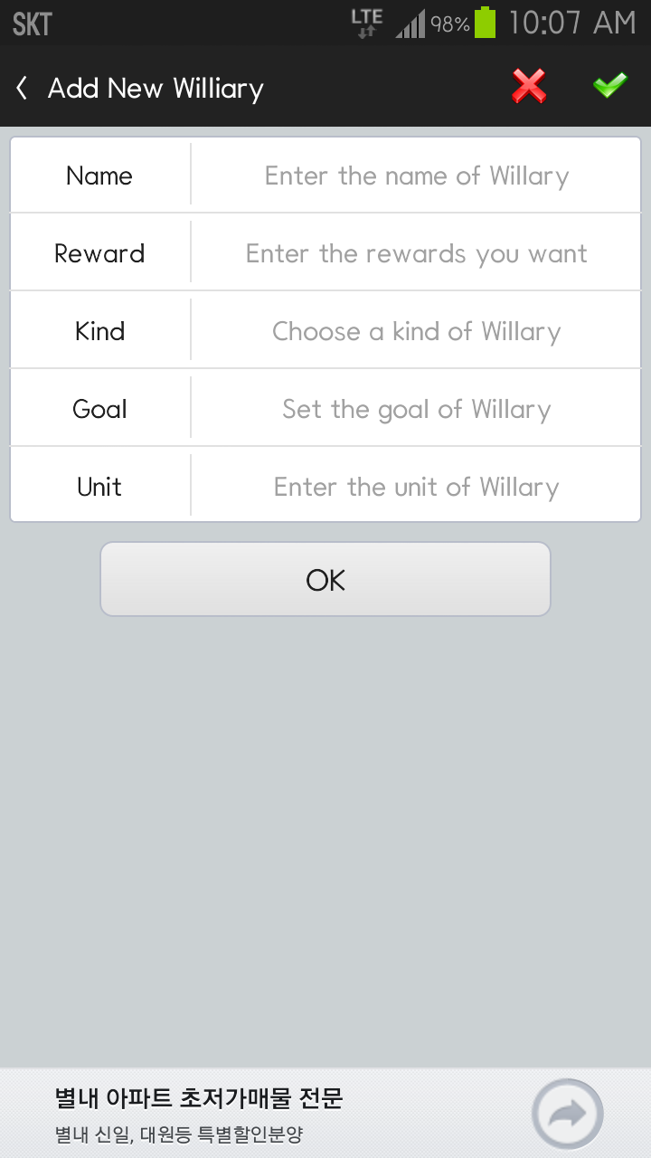Tap the Unit row label
The height and width of the screenshot is (1158, 651).
pos(99,487)
